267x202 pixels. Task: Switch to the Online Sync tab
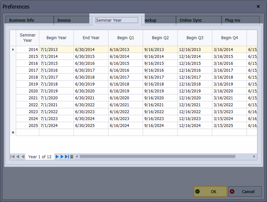199,20
